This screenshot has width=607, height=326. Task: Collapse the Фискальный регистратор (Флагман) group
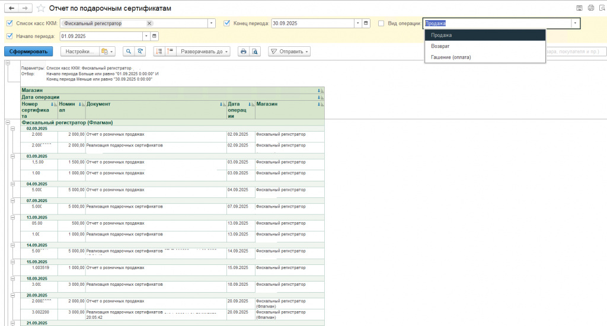pos(7,123)
